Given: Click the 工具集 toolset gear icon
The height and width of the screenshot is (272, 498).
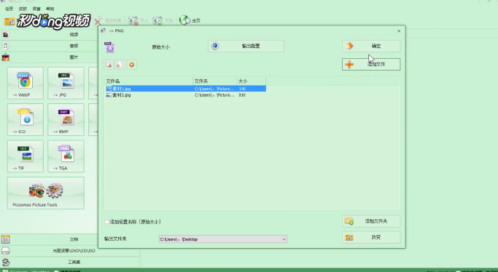Looking at the screenshot, I should (5, 263).
